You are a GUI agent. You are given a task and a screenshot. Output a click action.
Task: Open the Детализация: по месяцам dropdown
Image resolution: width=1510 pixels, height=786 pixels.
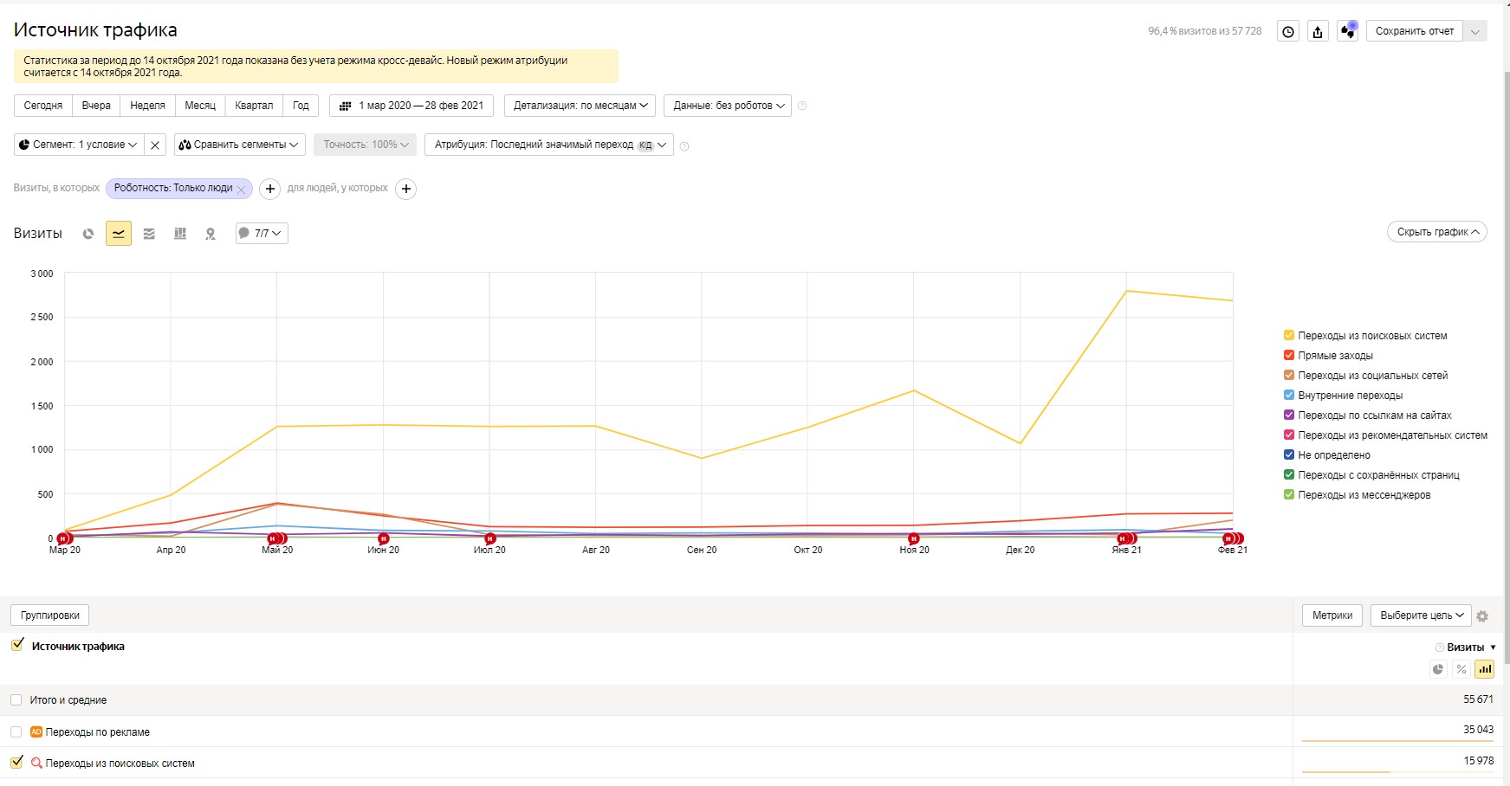point(580,106)
